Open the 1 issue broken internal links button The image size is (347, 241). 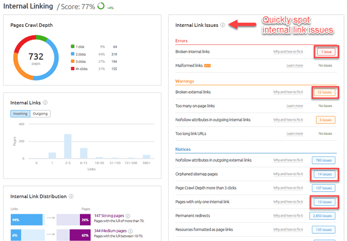tap(326, 52)
